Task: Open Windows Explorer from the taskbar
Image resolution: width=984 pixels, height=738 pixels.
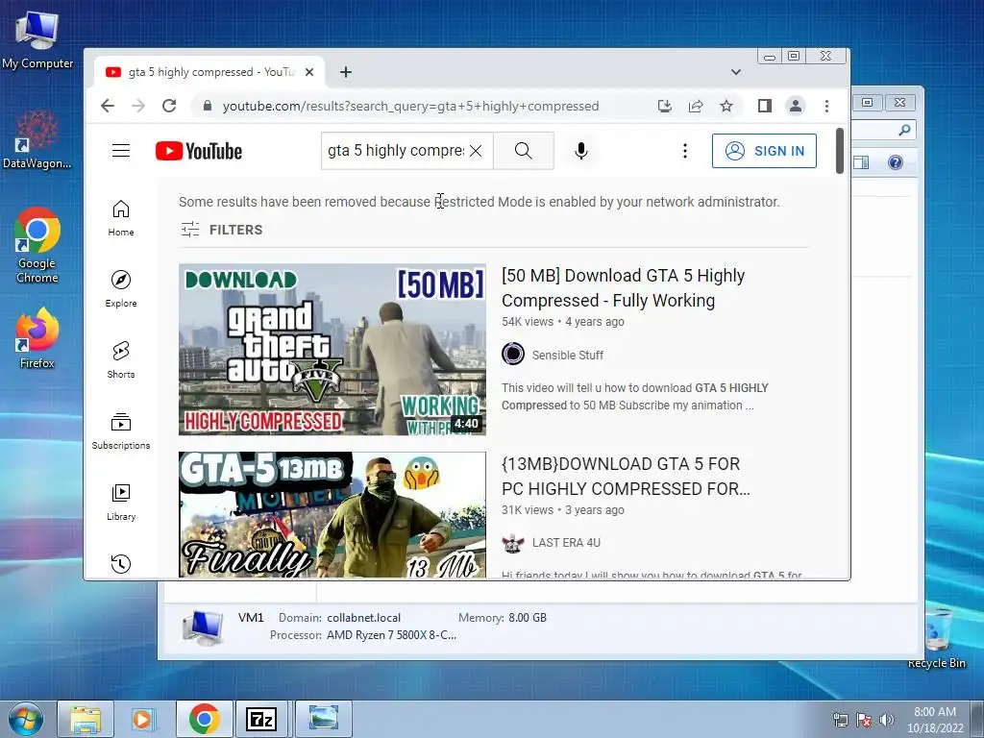Action: (x=86, y=719)
